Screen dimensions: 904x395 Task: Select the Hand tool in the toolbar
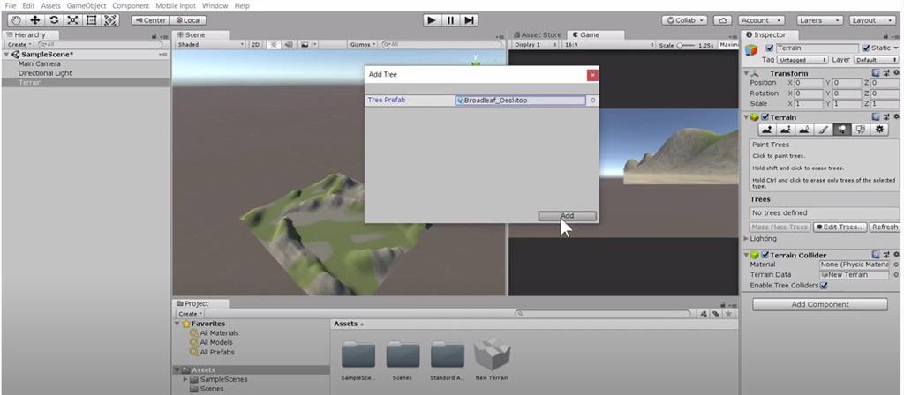[x=16, y=20]
